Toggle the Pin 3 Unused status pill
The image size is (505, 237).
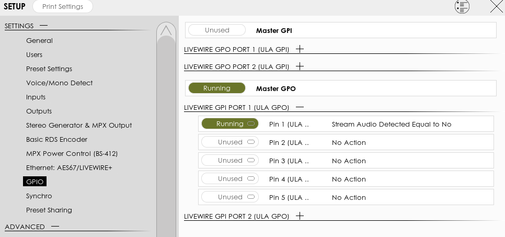coord(230,161)
